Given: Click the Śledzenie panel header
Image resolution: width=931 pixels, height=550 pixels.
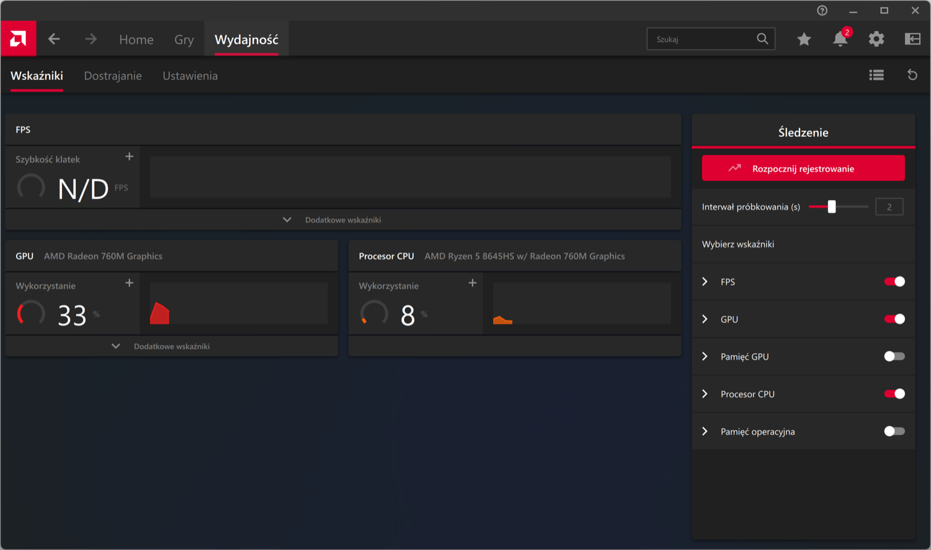Looking at the screenshot, I should coord(803,132).
